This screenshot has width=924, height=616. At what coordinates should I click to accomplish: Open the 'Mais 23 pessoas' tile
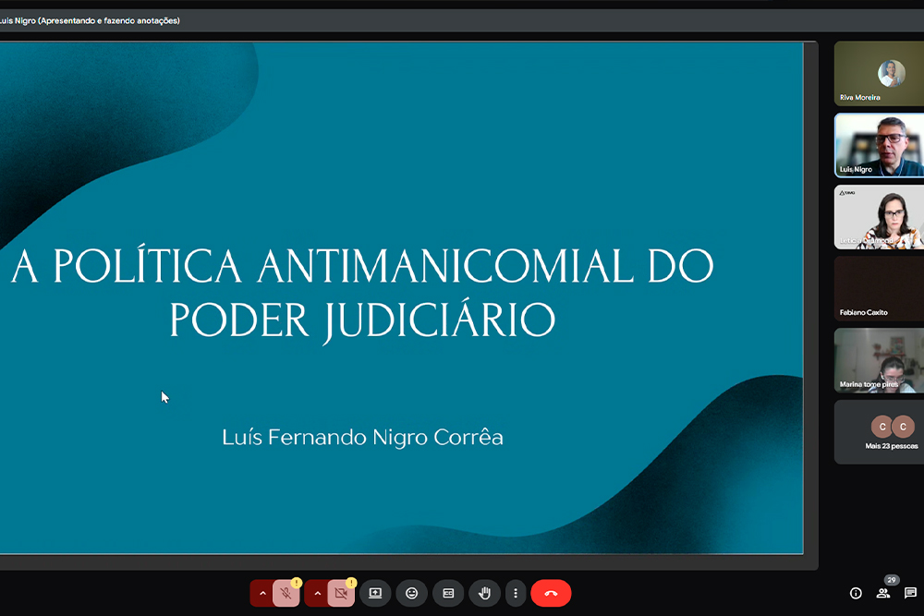(879, 431)
